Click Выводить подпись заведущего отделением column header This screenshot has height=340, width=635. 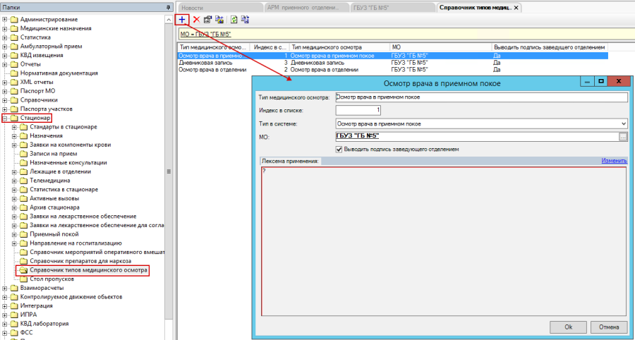tap(550, 47)
